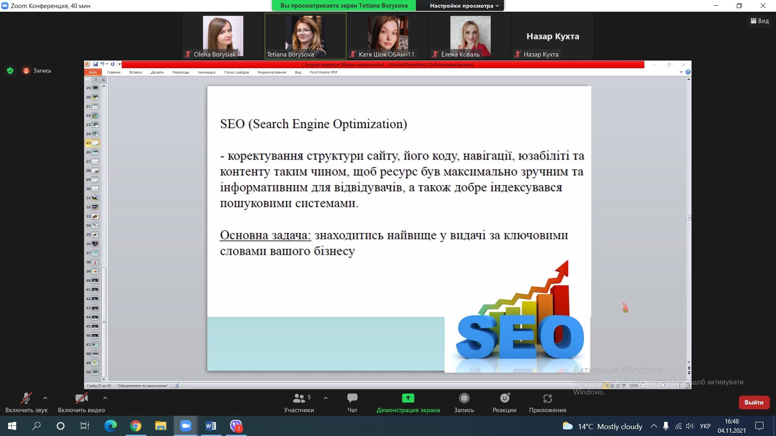Open the Чат chat panel
Viewport: 776px width, 436px height.
pyautogui.click(x=352, y=403)
